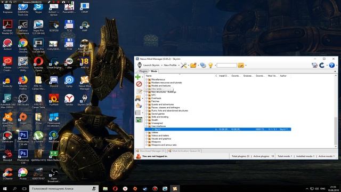Click the profile name input field

tap(226, 65)
